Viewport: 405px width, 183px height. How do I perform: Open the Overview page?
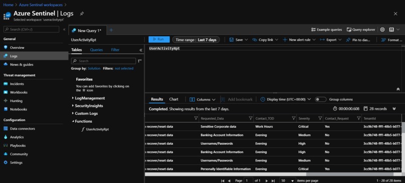pyautogui.click(x=17, y=48)
